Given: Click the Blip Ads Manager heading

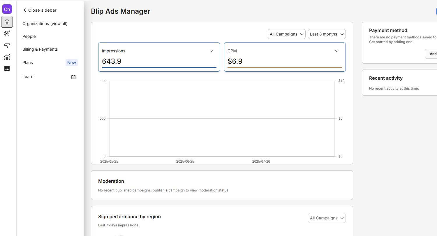Looking at the screenshot, I should (x=121, y=11).
